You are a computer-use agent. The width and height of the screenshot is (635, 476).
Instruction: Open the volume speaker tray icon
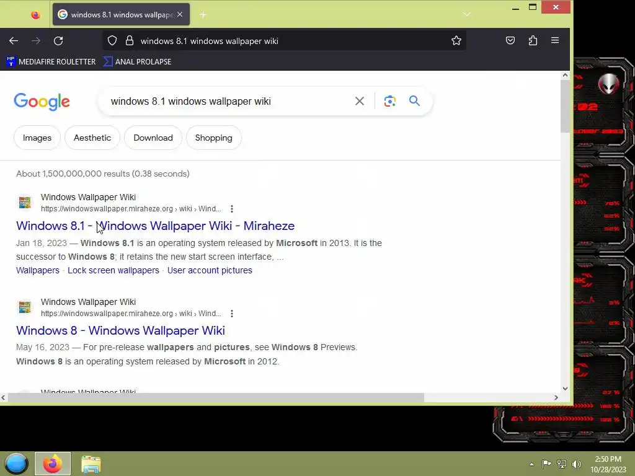tap(577, 464)
